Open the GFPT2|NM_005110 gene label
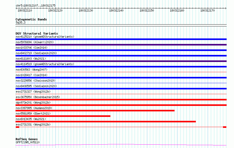This screenshot has height=148, width=234. click(28, 142)
